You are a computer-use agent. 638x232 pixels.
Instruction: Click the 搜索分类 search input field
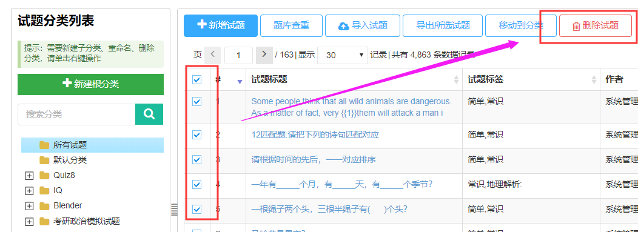coord(76,114)
